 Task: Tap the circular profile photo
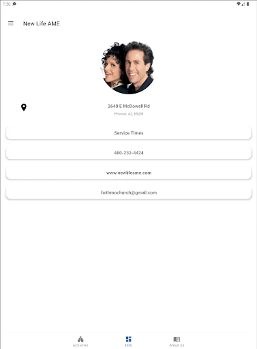click(128, 67)
